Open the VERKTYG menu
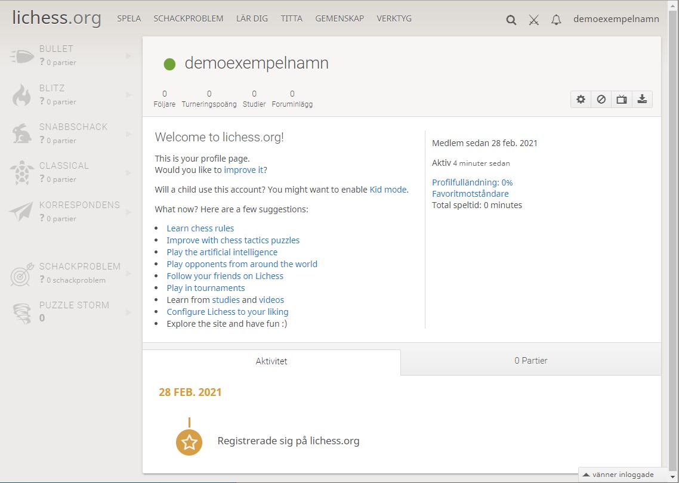 click(394, 18)
